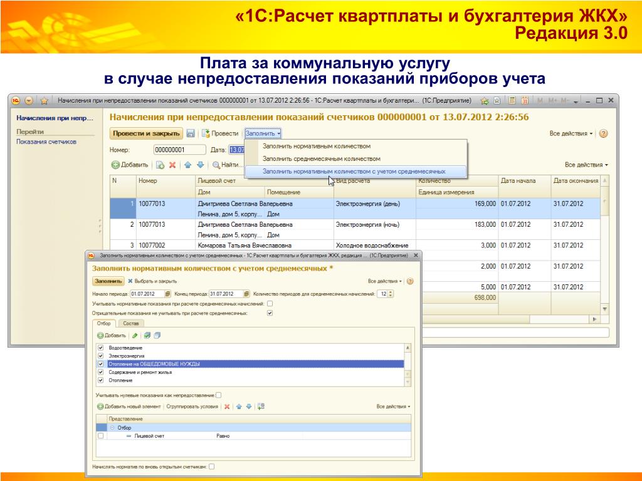
Task: Open calendar picker for Начало периода
Action: click(167, 294)
